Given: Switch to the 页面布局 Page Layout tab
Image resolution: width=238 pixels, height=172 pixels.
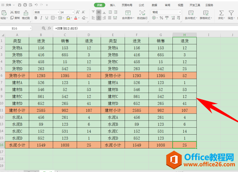Looking at the screenshot, I should (x=127, y=5).
